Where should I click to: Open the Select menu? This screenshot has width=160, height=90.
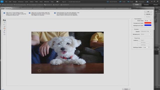[x=31, y=2]
